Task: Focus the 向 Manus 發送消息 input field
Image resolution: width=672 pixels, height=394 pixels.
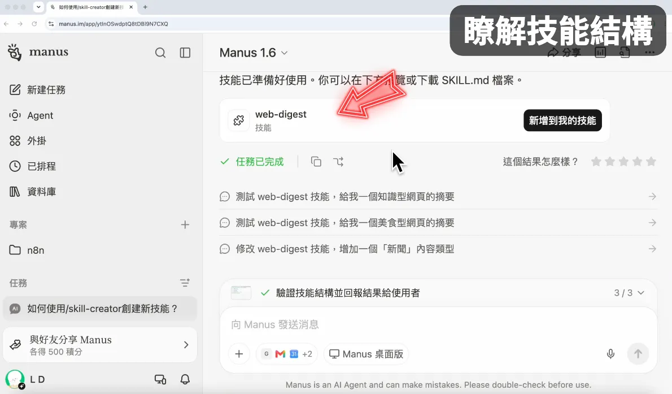Action: (x=438, y=324)
